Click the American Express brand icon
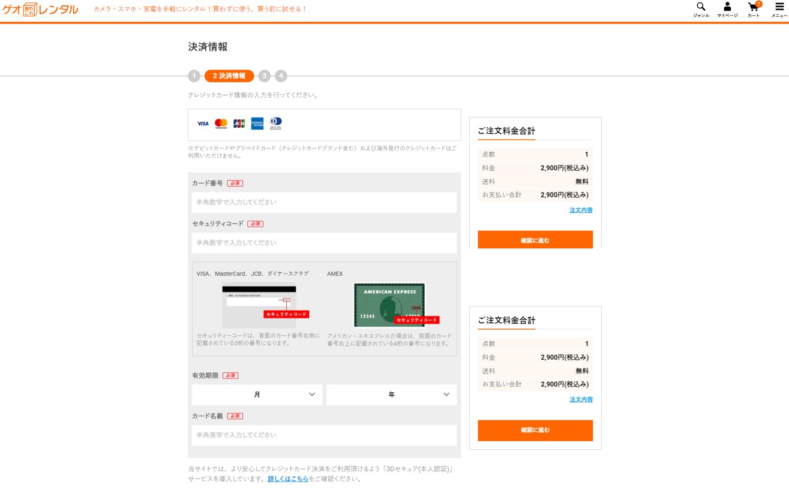Screen dimensions: 789x490 coord(257,124)
